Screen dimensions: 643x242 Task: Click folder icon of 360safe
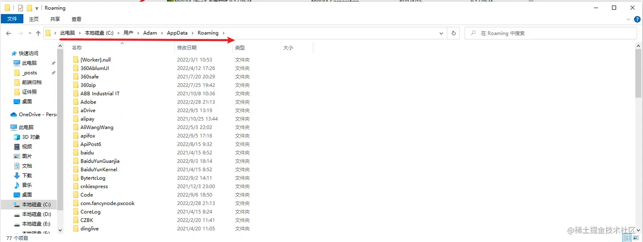coord(76,77)
